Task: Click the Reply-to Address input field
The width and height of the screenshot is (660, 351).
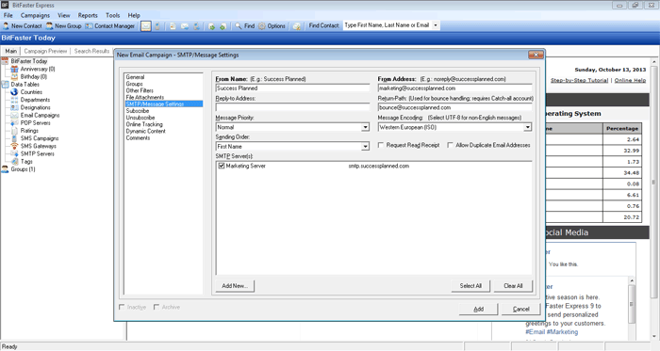Action: click(x=292, y=107)
